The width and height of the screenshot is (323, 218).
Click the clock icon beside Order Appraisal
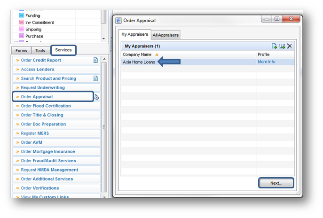(96, 97)
